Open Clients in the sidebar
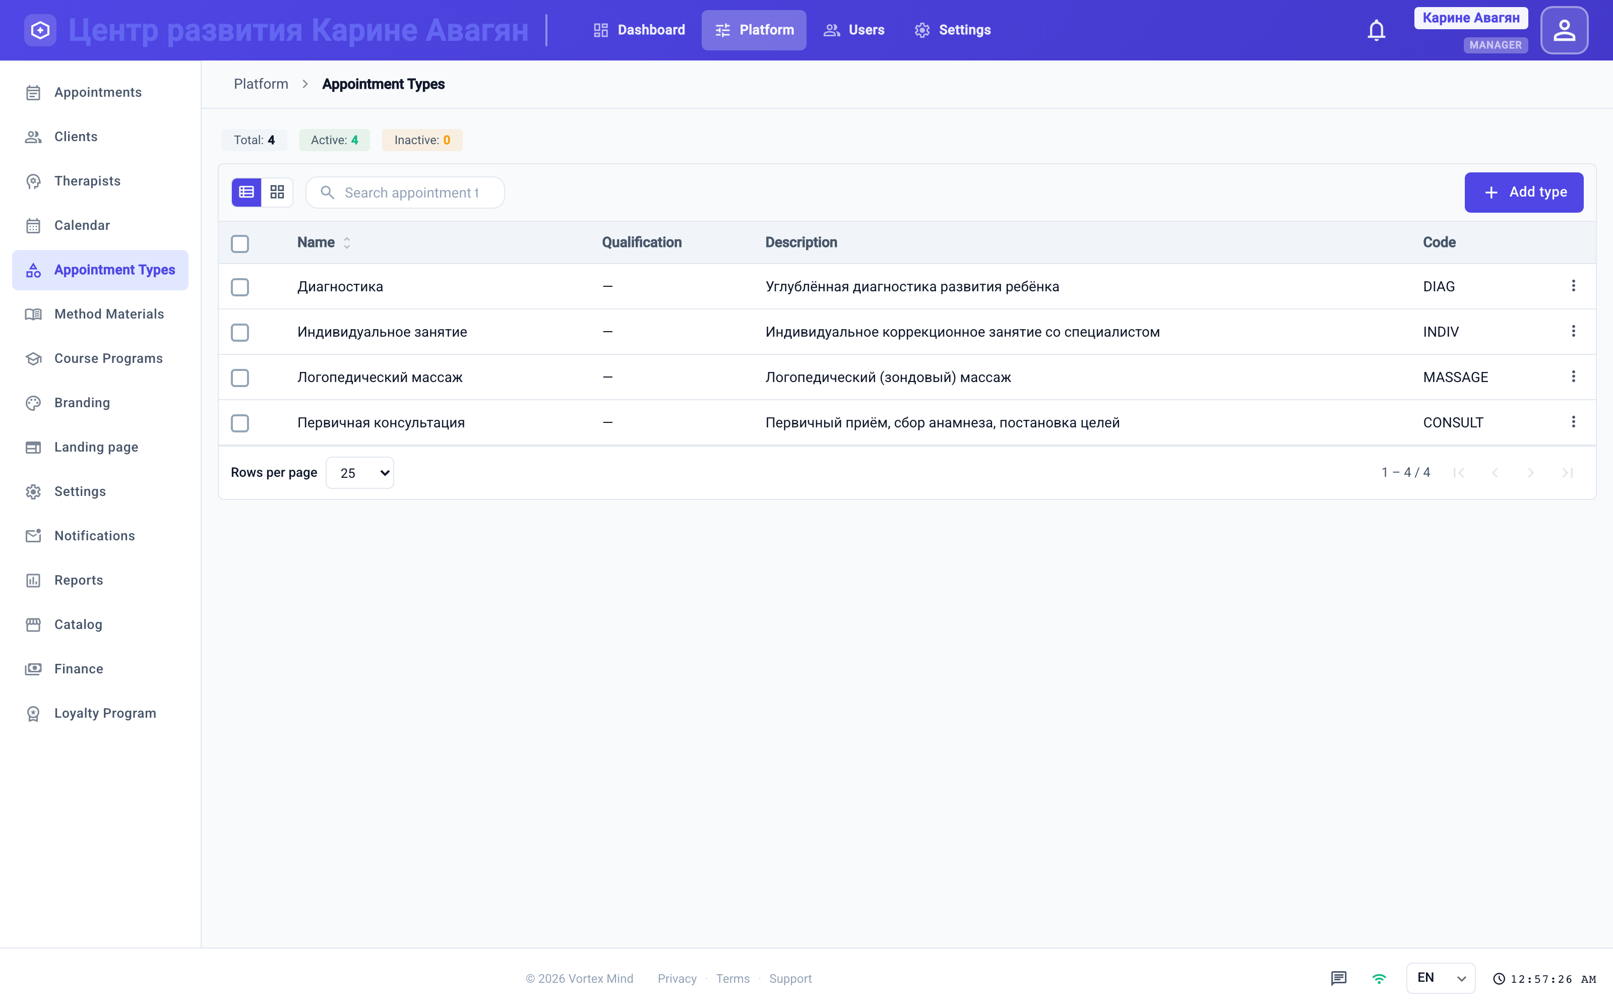Screen dimensions: 1613x1008 (100, 137)
